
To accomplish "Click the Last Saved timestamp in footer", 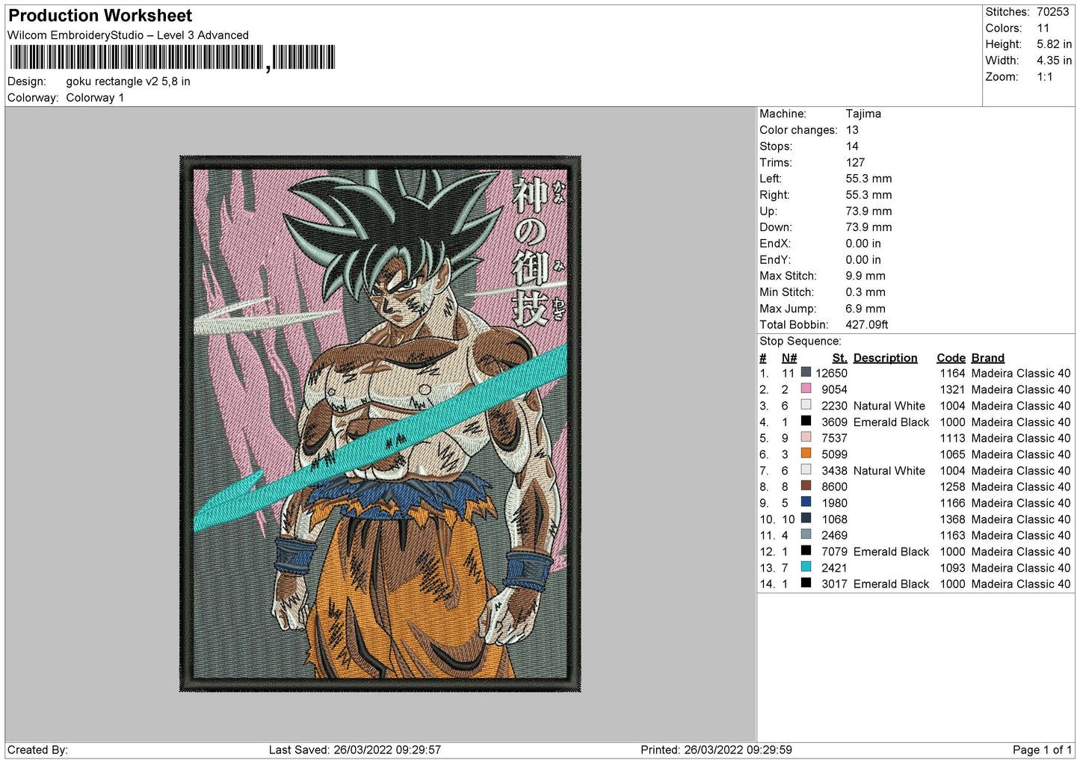I will (354, 750).
